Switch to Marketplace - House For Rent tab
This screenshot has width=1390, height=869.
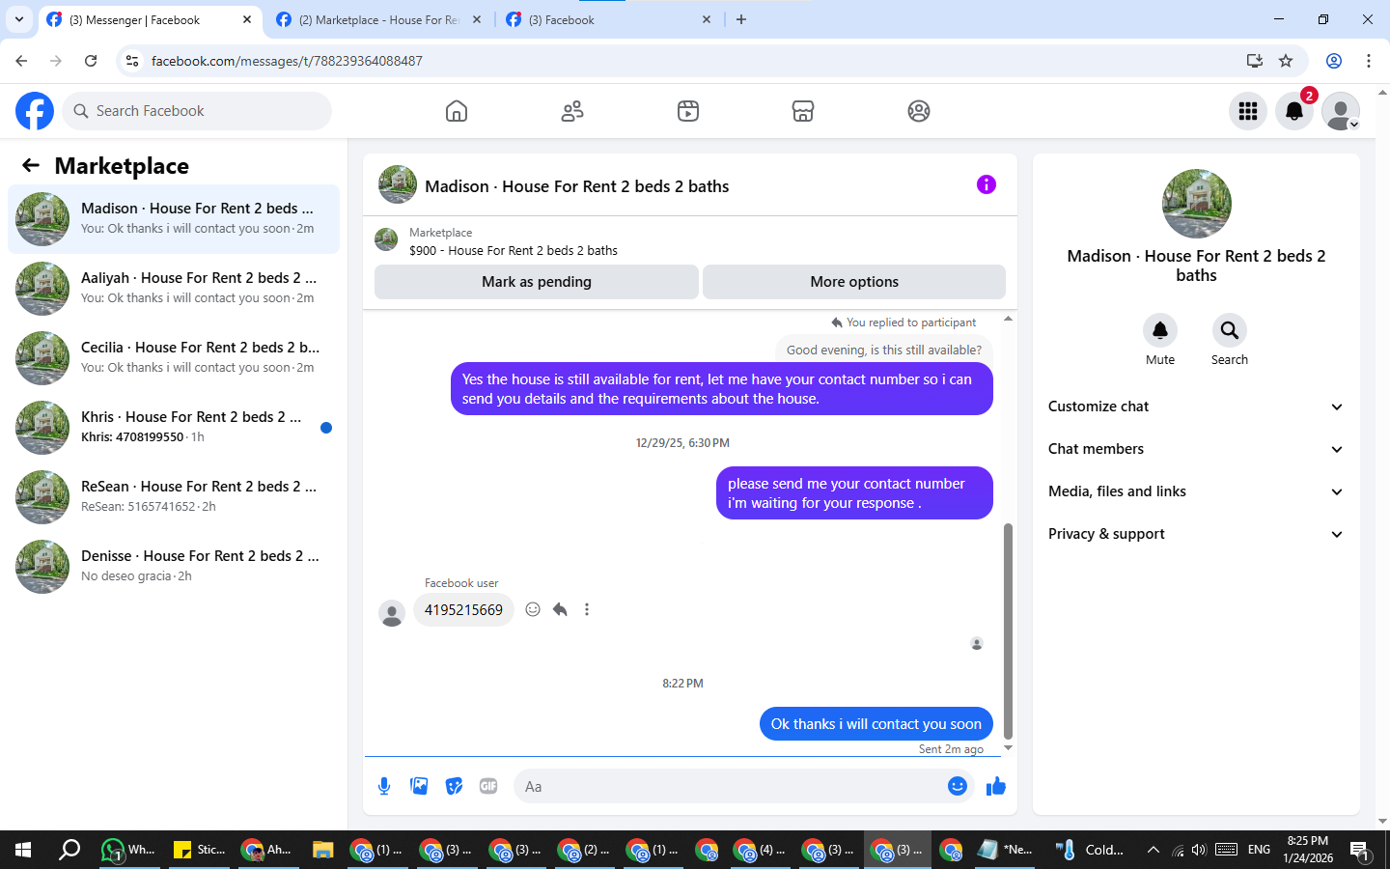click(x=379, y=19)
